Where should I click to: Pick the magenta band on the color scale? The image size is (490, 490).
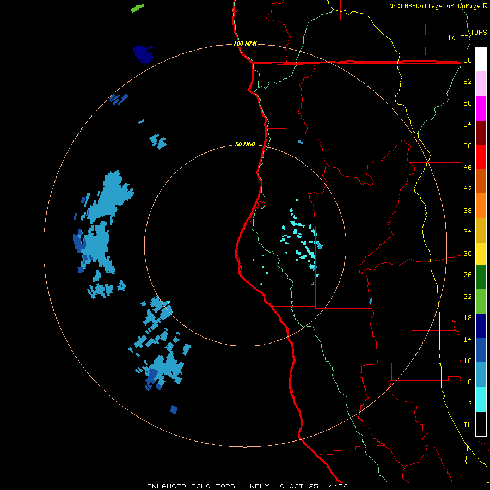coord(481,108)
